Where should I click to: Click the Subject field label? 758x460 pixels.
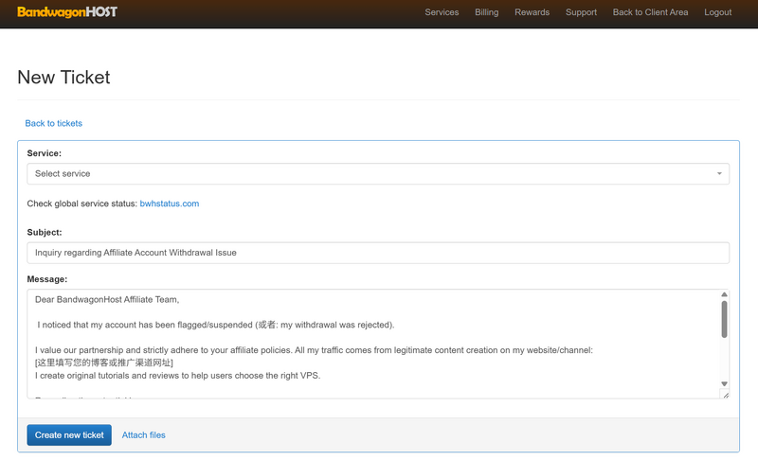[x=45, y=232]
